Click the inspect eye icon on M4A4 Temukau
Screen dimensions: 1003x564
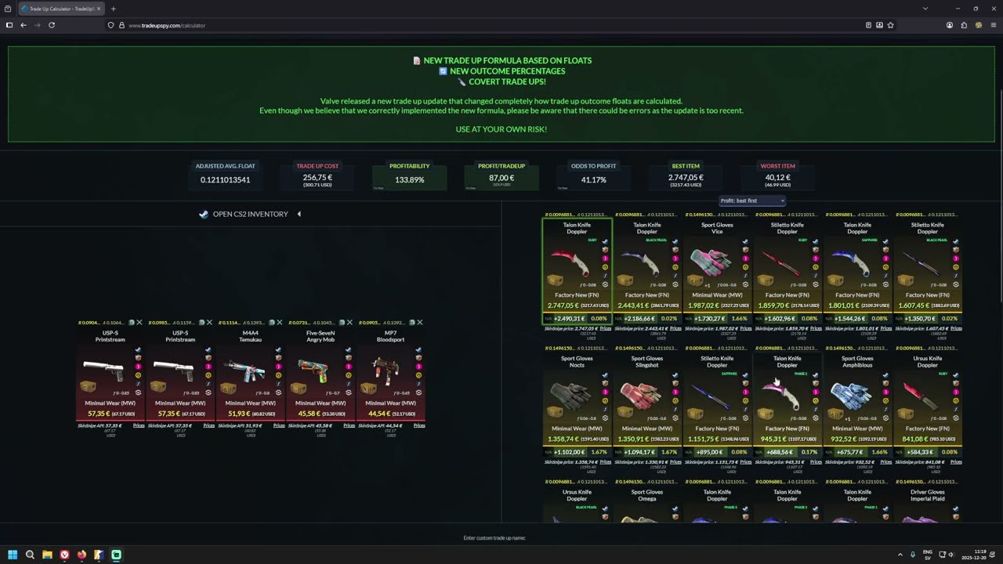(x=278, y=392)
